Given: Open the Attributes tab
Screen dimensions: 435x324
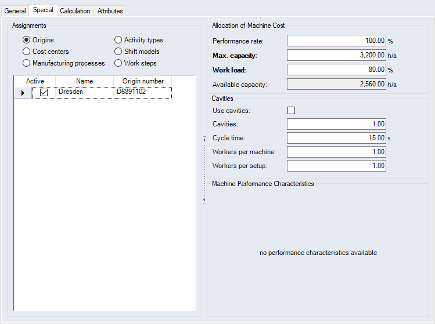Looking at the screenshot, I should 110,11.
